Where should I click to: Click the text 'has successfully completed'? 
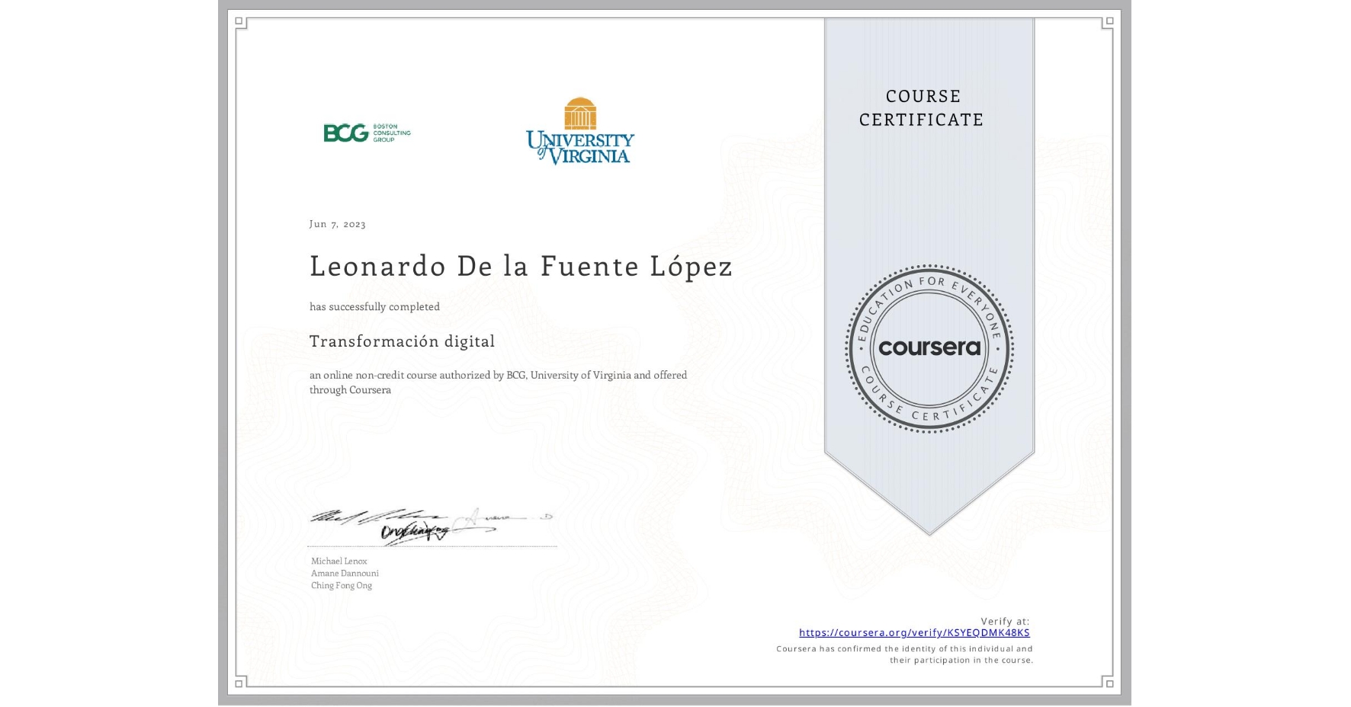374,306
